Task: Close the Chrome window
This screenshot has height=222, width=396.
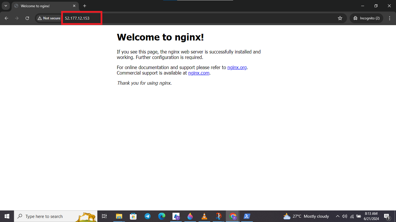Action: [389, 6]
